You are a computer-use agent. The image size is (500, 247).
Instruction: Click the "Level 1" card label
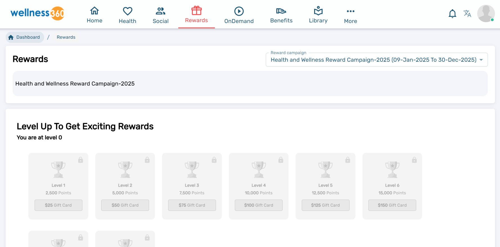tap(58, 185)
